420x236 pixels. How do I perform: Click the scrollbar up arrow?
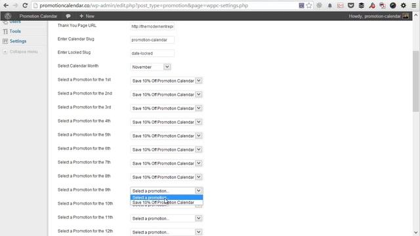tap(415, 15)
